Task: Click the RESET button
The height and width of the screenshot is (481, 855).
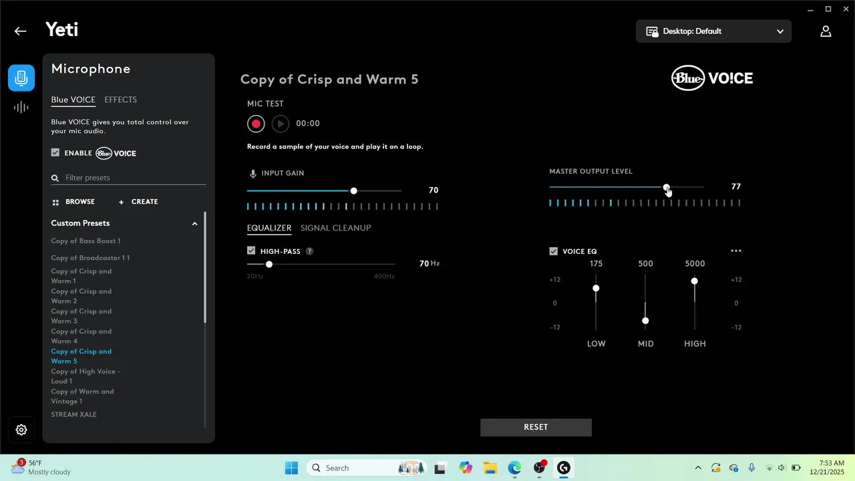Action: (536, 428)
